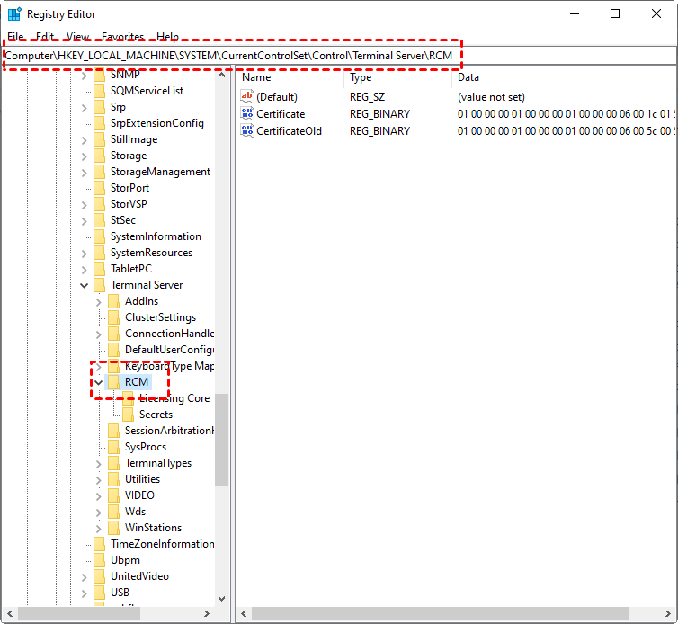Select the RCM key in the tree
This screenshot has width=678, height=624.
(136, 382)
